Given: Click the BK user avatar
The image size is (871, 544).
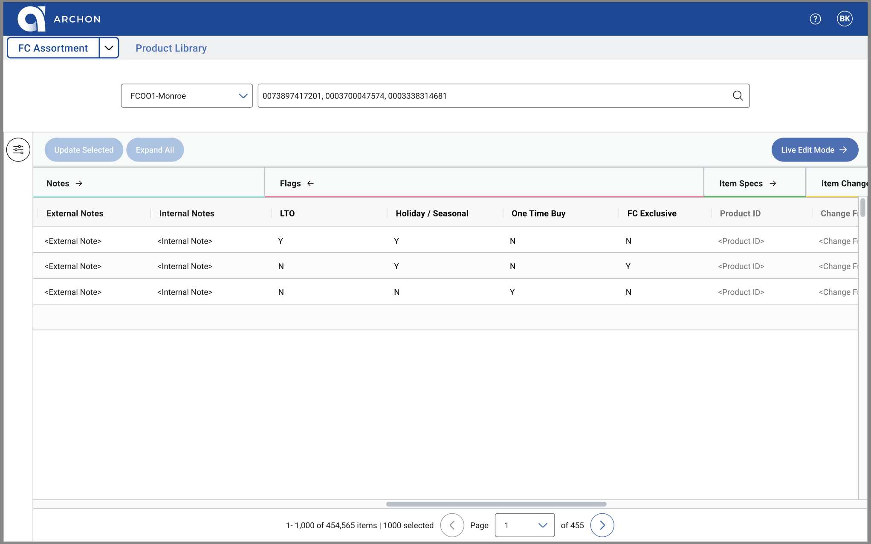Looking at the screenshot, I should (844, 19).
